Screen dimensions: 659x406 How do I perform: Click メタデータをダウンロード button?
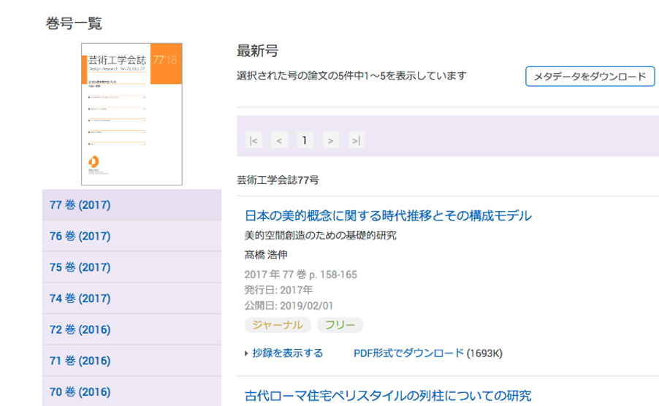[590, 77]
